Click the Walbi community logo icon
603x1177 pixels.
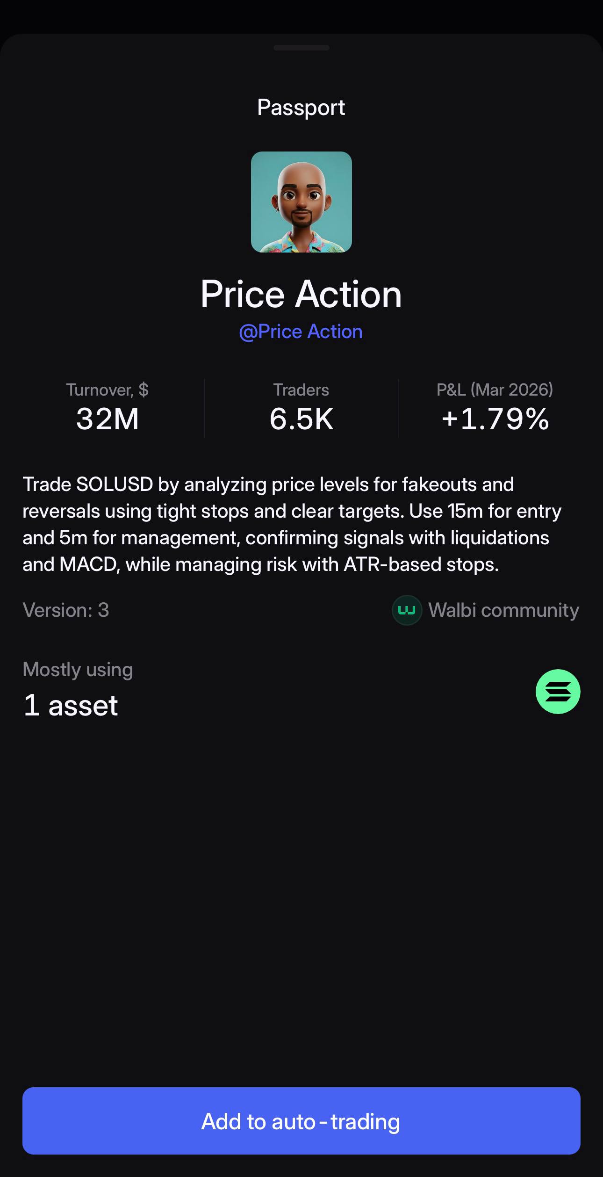pyautogui.click(x=407, y=610)
